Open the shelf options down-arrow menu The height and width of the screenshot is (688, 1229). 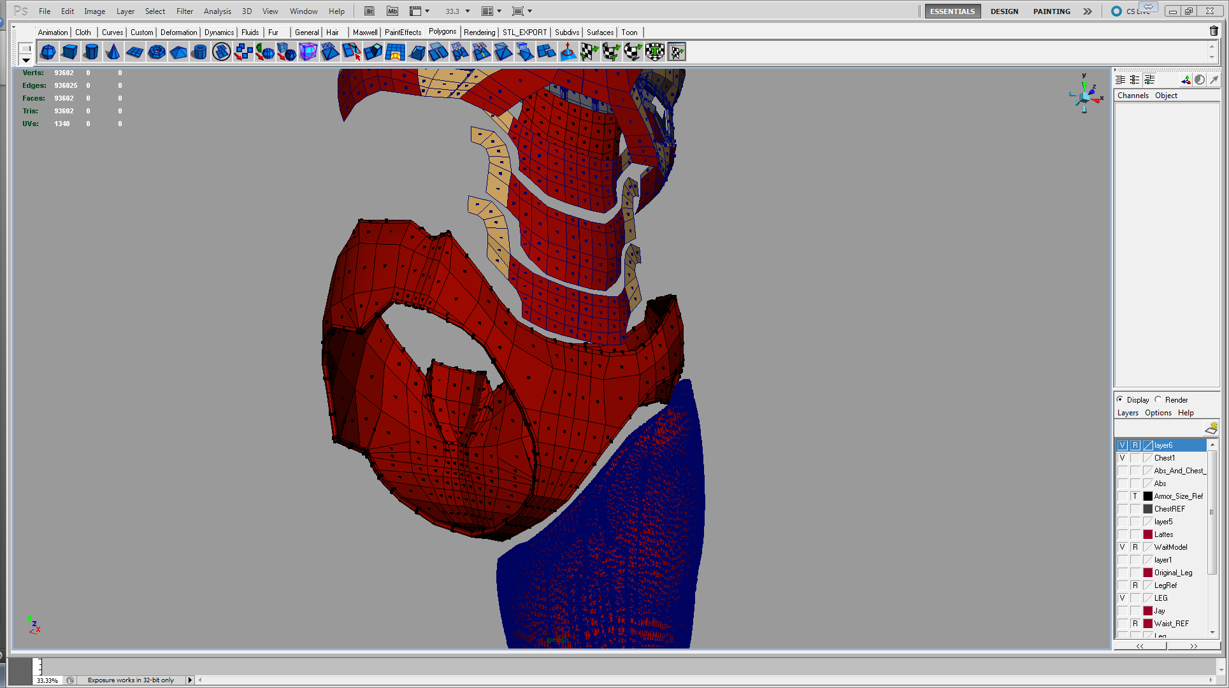pos(26,60)
